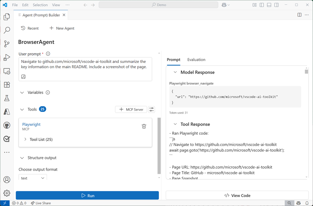Delete the Playwright MCP server

tap(144, 126)
